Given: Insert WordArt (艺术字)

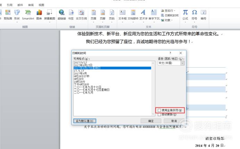Looking at the screenshot, I should (x=144, y=16).
